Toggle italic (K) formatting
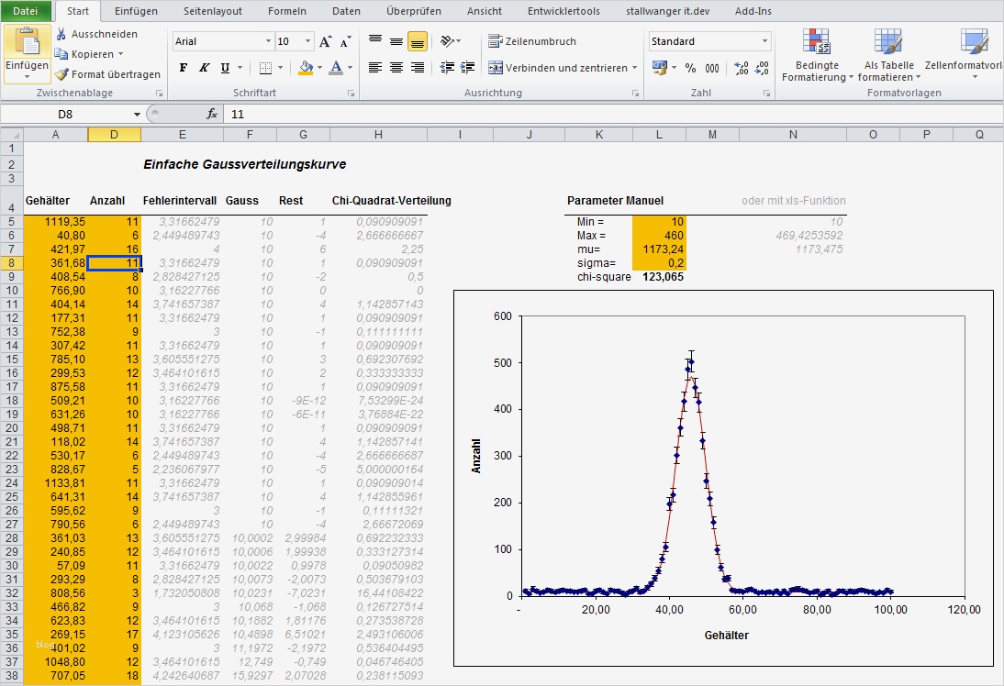Image resolution: width=1004 pixels, height=686 pixels. tap(204, 68)
